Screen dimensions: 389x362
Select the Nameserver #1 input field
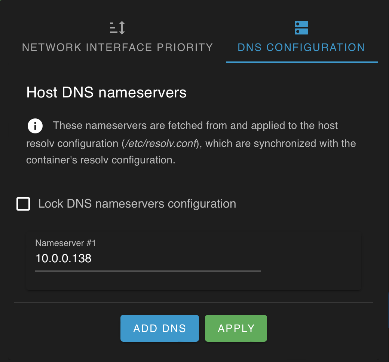[148, 259]
